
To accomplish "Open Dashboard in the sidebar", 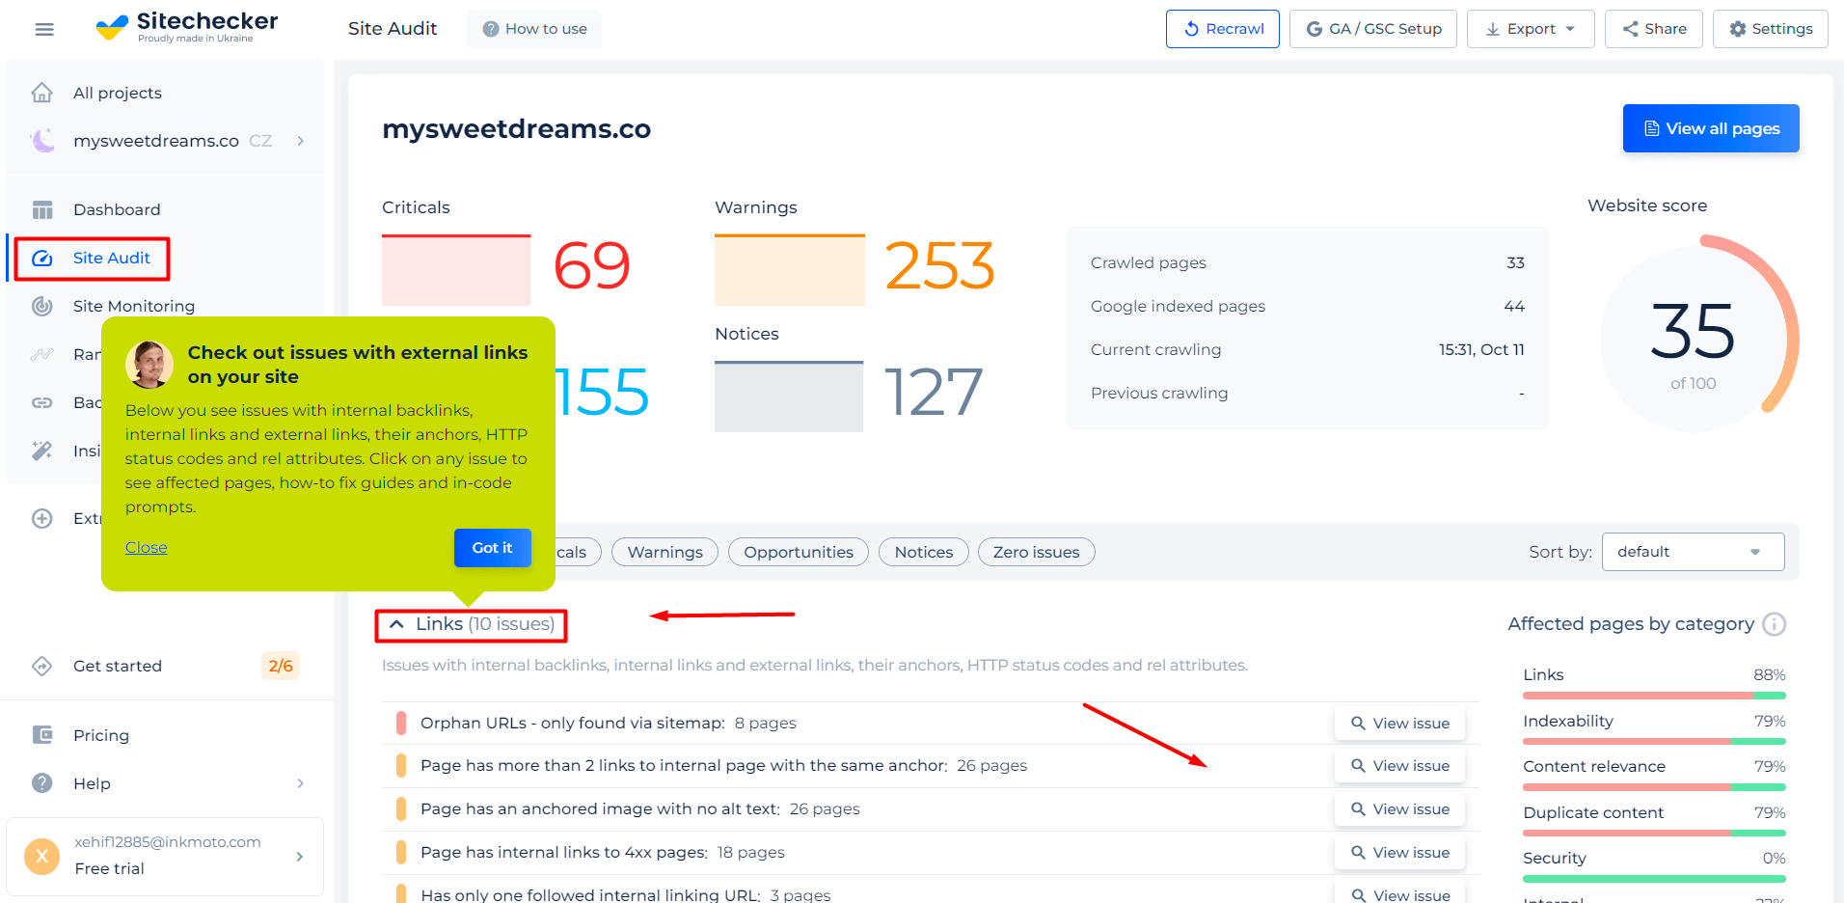I will [x=117, y=209].
